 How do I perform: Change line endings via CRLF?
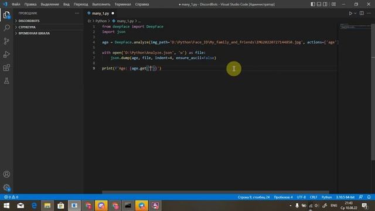[x=313, y=197]
